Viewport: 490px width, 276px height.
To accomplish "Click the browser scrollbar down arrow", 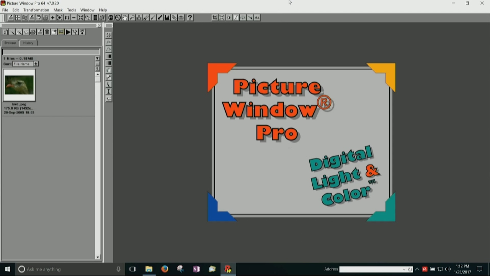I will click(97, 257).
